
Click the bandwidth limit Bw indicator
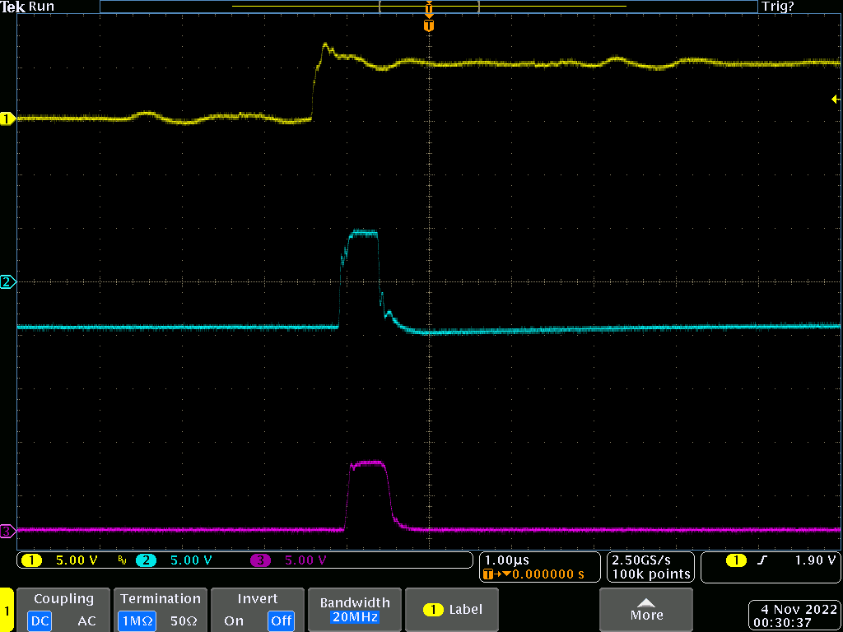coord(122,560)
